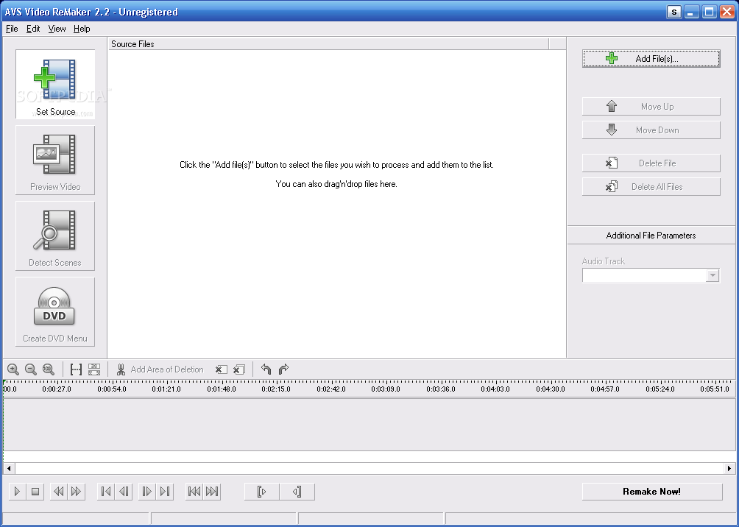
Task: Set the deletion area end marker
Action: coord(297,492)
